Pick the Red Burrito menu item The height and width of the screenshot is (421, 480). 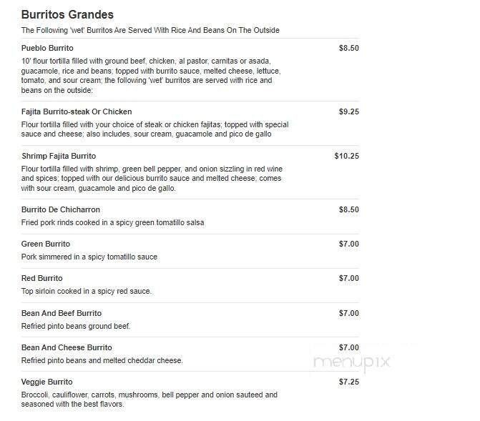pos(42,278)
